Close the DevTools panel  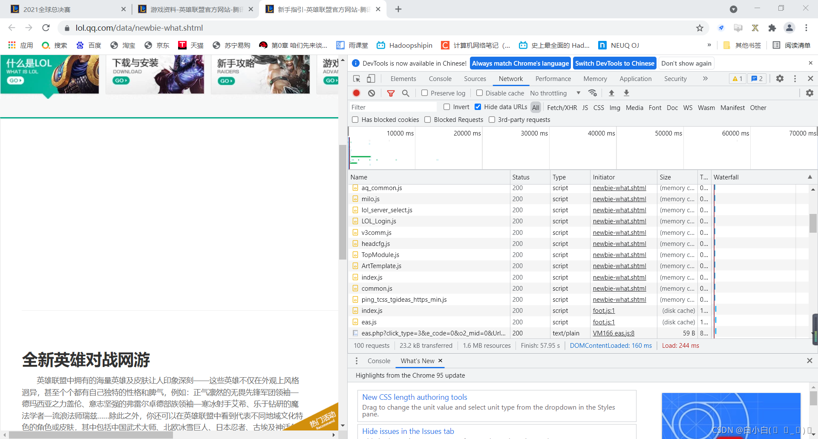coord(810,78)
